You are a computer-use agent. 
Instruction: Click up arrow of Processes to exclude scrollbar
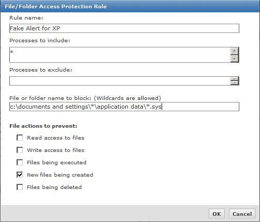click(235, 79)
